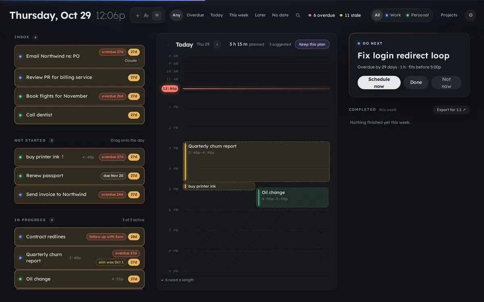Click 'due Nov 20' badge on Renew passport
Image resolution: width=484 pixels, height=302 pixels.
tap(113, 176)
